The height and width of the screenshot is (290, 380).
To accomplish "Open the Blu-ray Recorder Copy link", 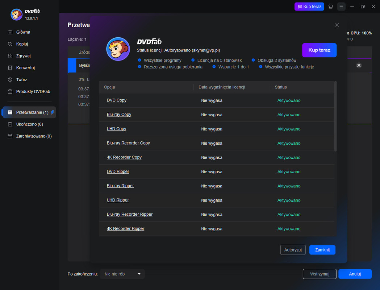I will pyautogui.click(x=128, y=143).
